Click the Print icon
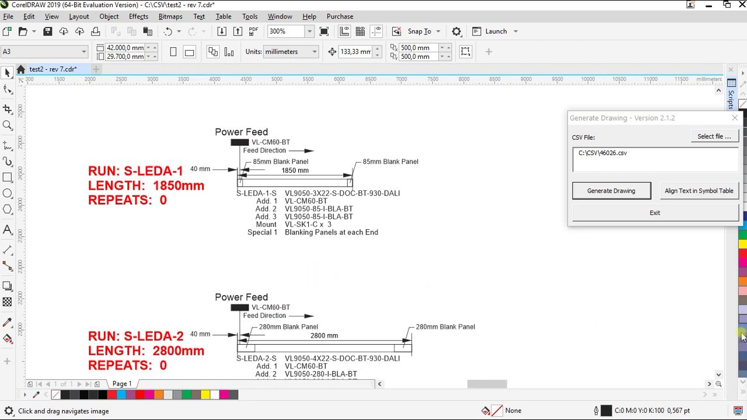 coord(96,32)
